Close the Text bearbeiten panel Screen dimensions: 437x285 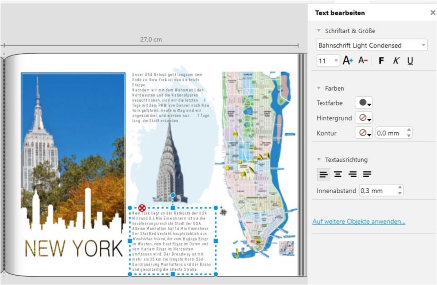[x=433, y=13]
